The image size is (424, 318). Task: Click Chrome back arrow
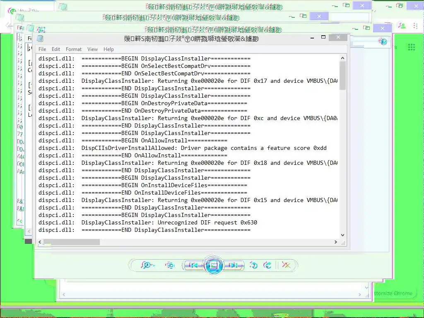point(8,26)
